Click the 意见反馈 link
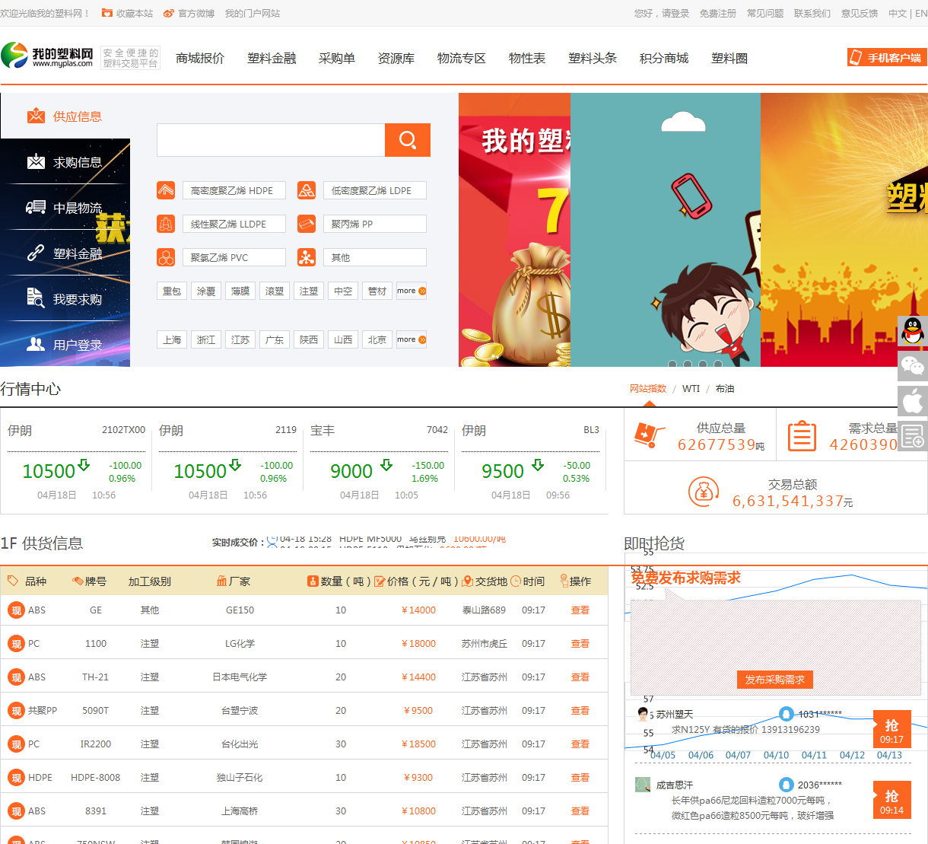Screen dimensions: 928x844 [x=860, y=14]
